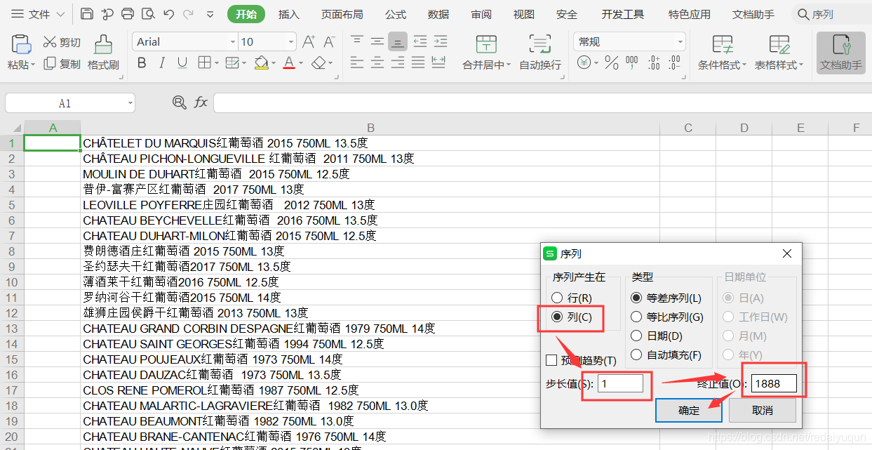The width and height of the screenshot is (872, 450).
Task: Click the Paste (粘贴) clipboard icon
Action: (x=22, y=44)
